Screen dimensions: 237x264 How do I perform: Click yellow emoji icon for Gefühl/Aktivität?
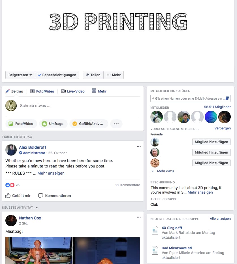pos(75,124)
